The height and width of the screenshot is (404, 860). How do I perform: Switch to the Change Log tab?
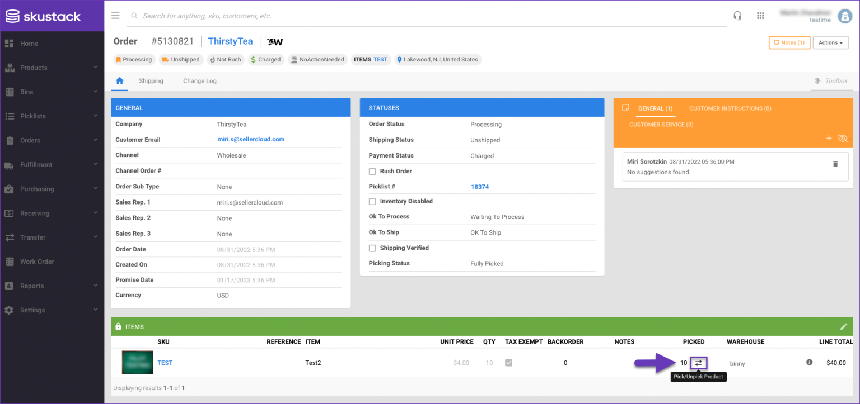tap(199, 80)
